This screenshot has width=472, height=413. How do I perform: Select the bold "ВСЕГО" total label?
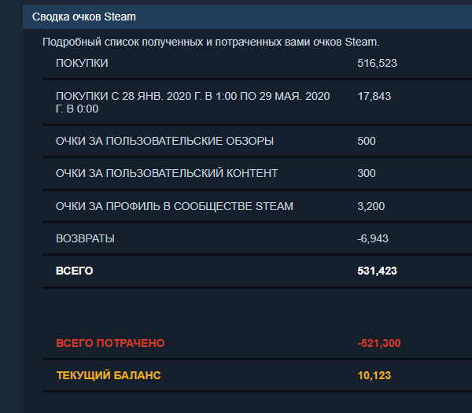[74, 271]
